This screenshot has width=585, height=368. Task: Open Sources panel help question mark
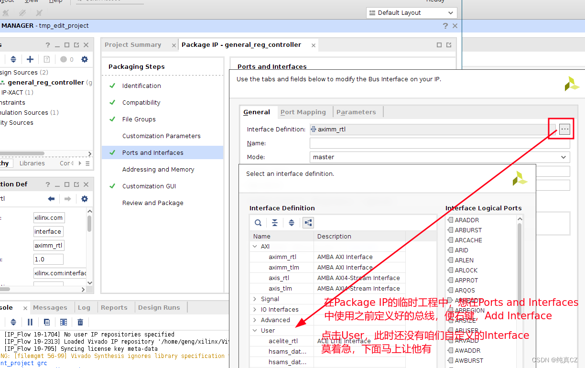coord(48,45)
